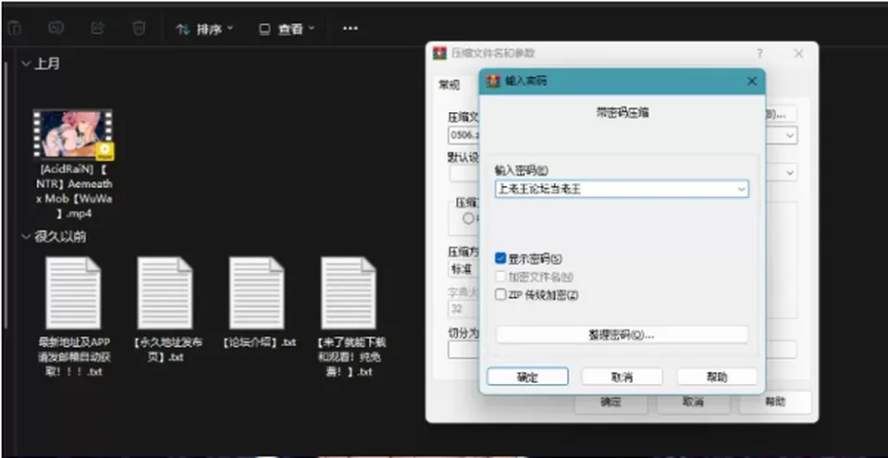This screenshot has height=458, width=888.
Task: Select the 来了就能下载和观看 txt file icon
Action: (349, 292)
